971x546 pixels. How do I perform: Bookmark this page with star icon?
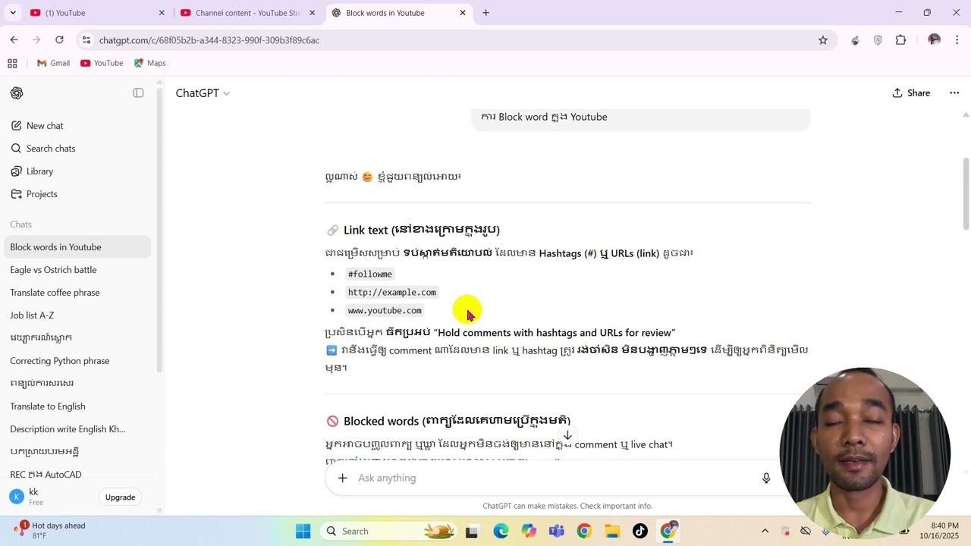pyautogui.click(x=823, y=40)
